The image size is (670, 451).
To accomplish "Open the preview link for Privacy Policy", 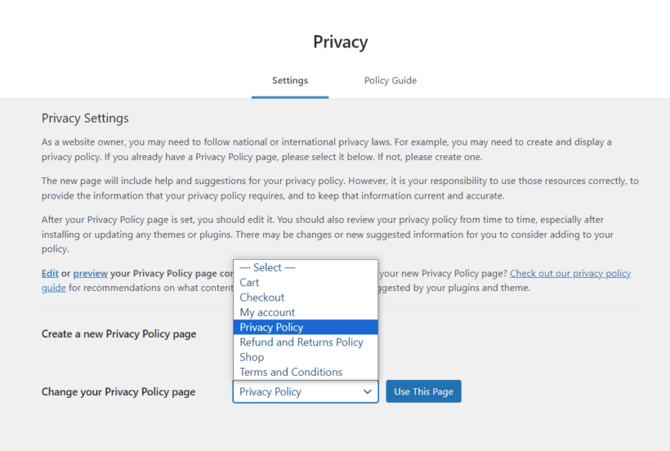I will point(90,274).
